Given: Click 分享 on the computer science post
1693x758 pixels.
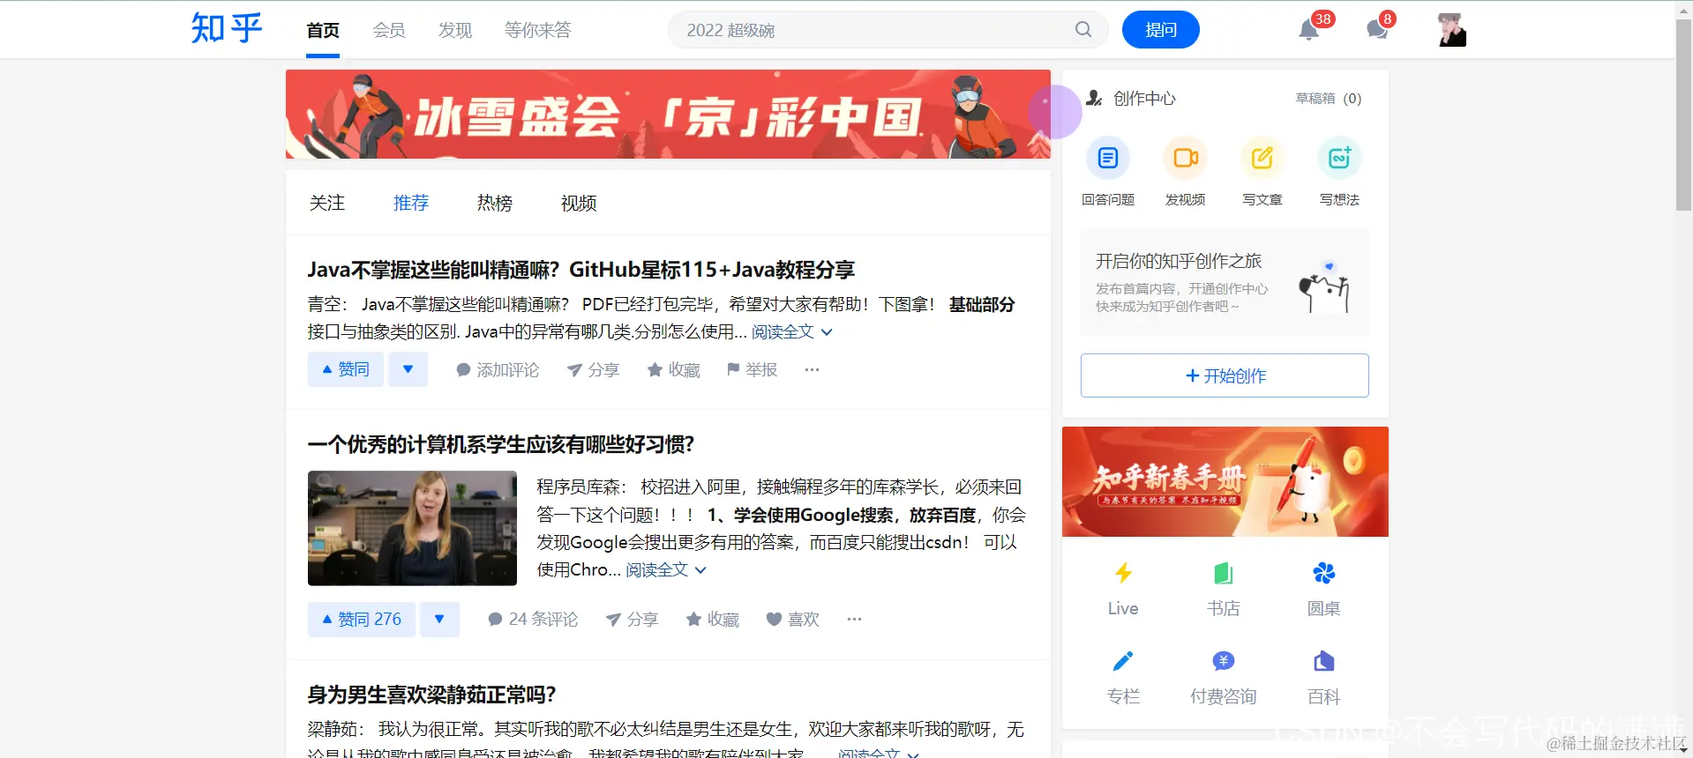Looking at the screenshot, I should pyautogui.click(x=632, y=620).
